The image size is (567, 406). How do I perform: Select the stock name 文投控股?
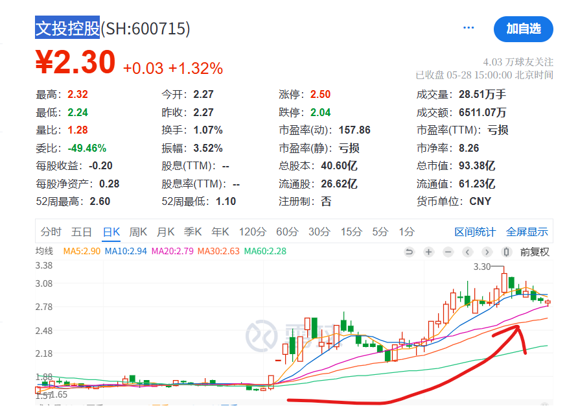[x=67, y=27]
